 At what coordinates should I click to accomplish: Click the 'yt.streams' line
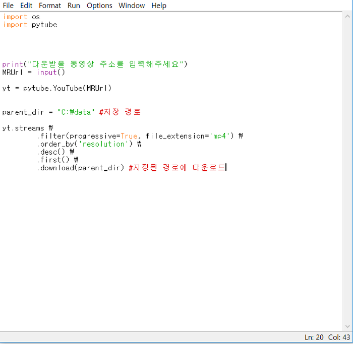pos(27,128)
